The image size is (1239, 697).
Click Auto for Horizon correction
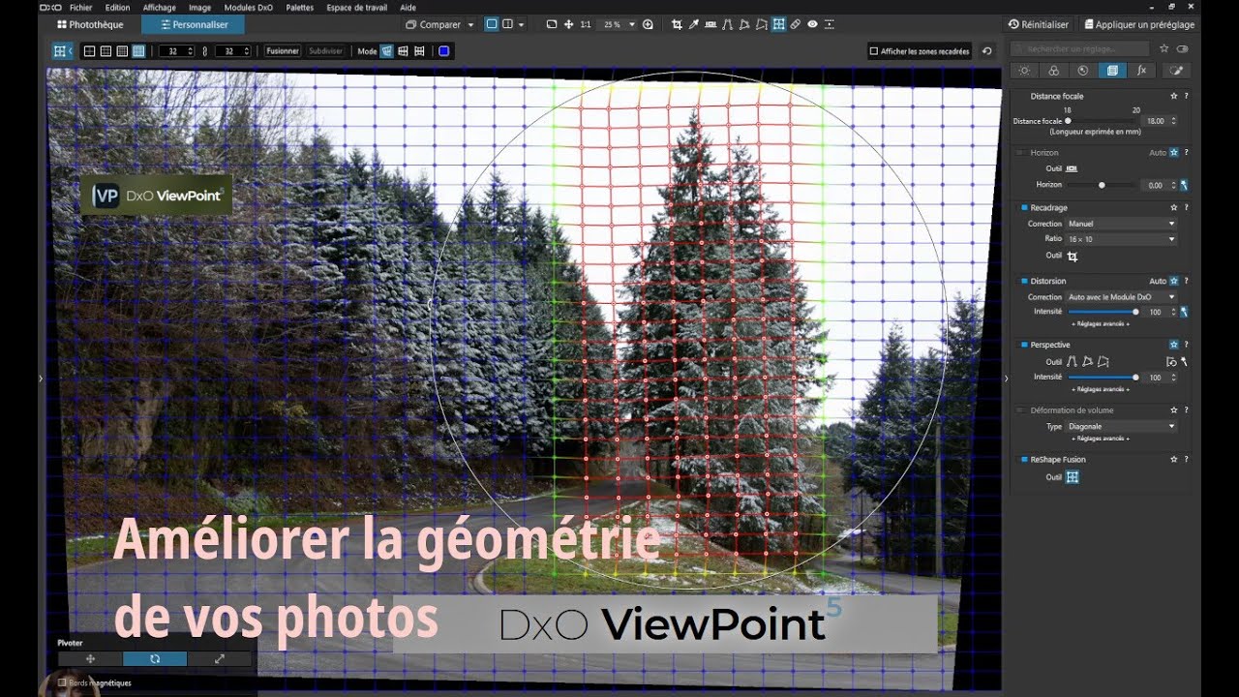[1158, 153]
